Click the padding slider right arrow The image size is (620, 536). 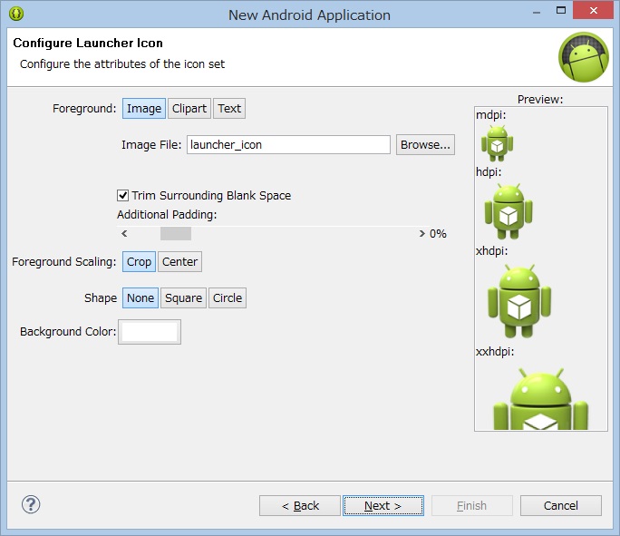click(x=421, y=233)
